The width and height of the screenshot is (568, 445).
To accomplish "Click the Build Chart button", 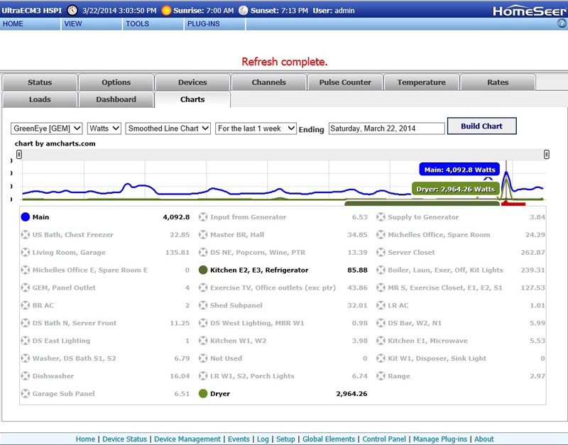I will click(x=482, y=126).
